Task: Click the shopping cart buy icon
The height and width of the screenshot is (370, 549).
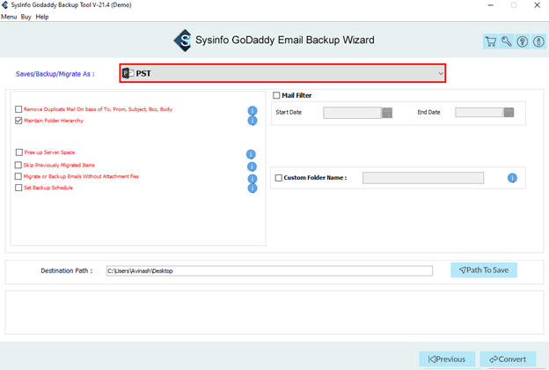Action: tap(491, 41)
